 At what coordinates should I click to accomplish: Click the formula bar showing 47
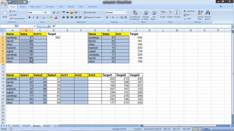click(141, 26)
